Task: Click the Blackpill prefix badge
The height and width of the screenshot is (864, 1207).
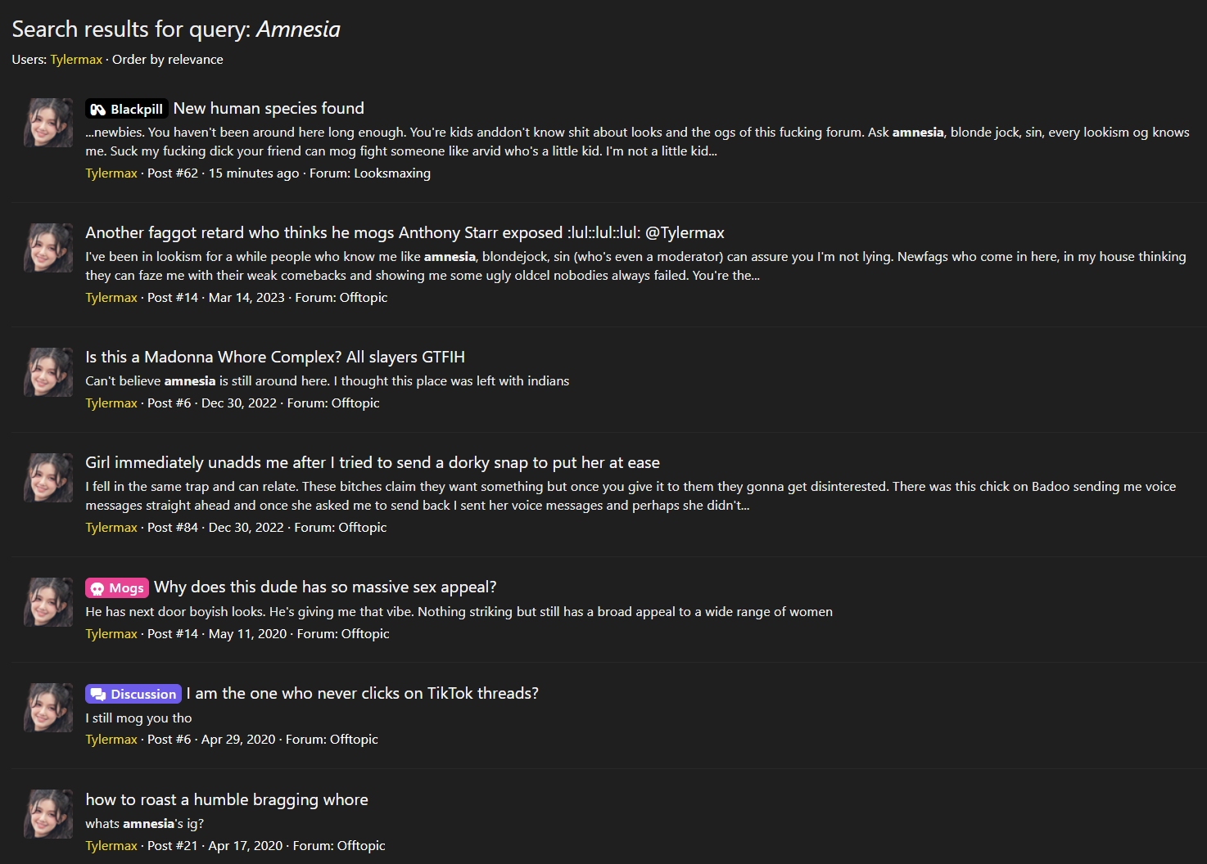Action: 127,110
